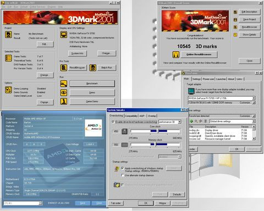Click the Online ResultBrowser button
This screenshot has height=211, width=264.
tap(199, 54)
